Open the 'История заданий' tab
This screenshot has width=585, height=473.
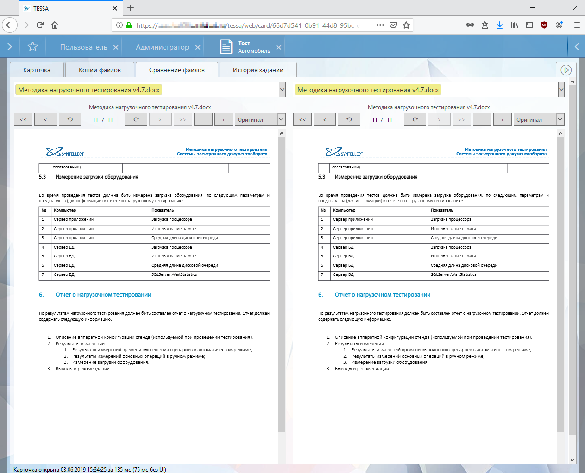pos(258,70)
